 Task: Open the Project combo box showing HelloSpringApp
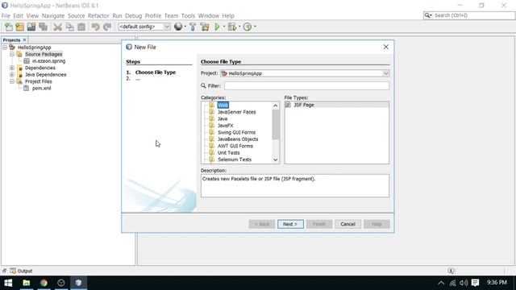(305, 73)
